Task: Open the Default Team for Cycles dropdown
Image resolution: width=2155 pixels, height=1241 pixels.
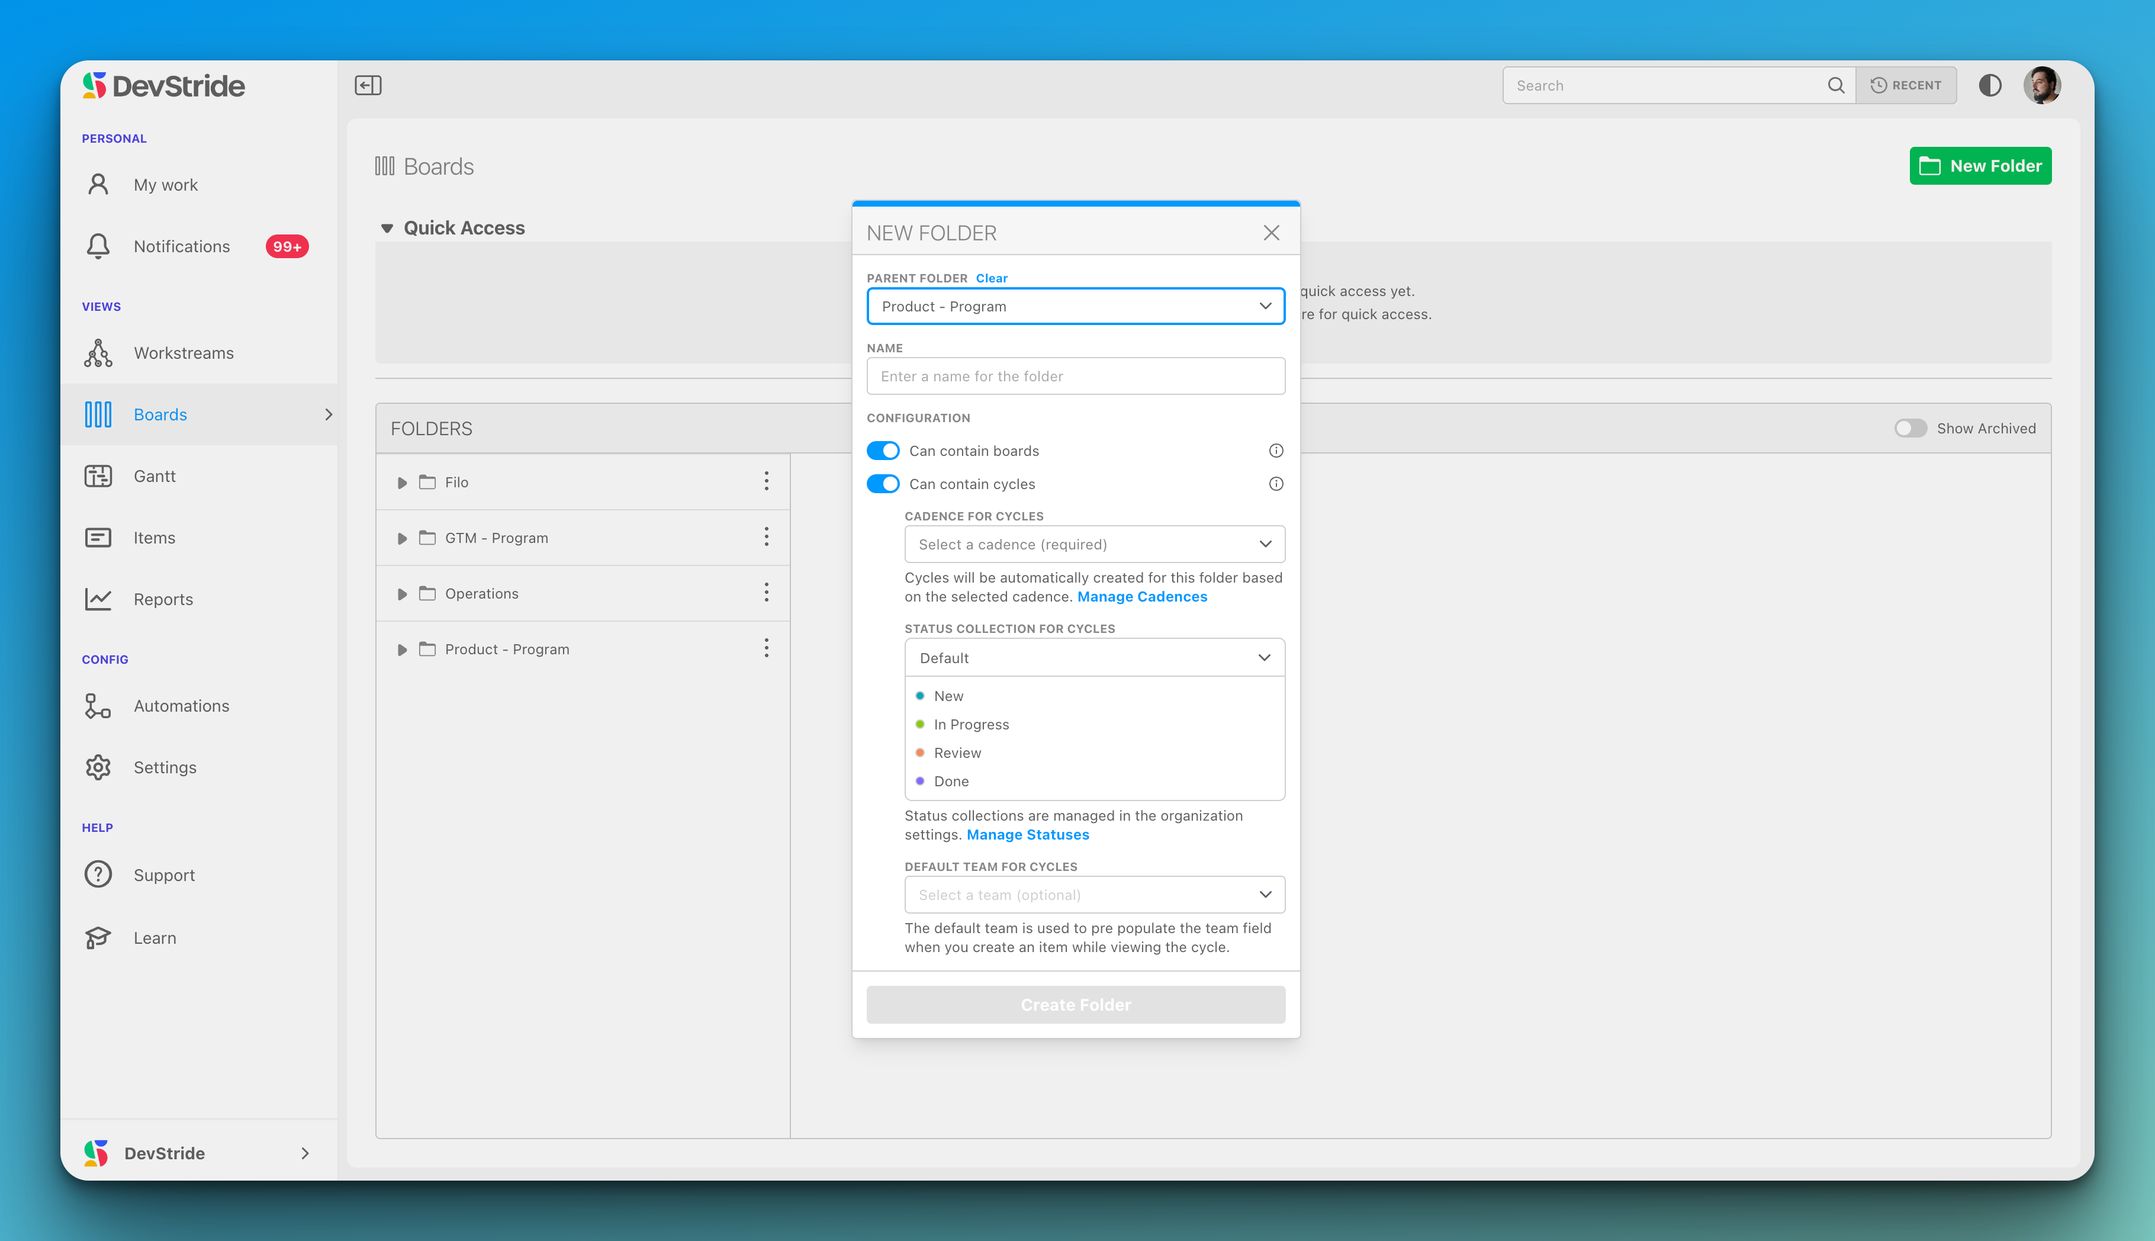Action: click(1094, 895)
